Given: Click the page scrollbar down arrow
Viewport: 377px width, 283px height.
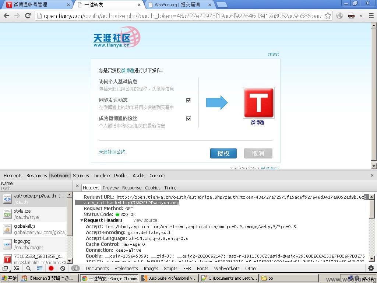Looking at the screenshot, I should click(374, 166).
